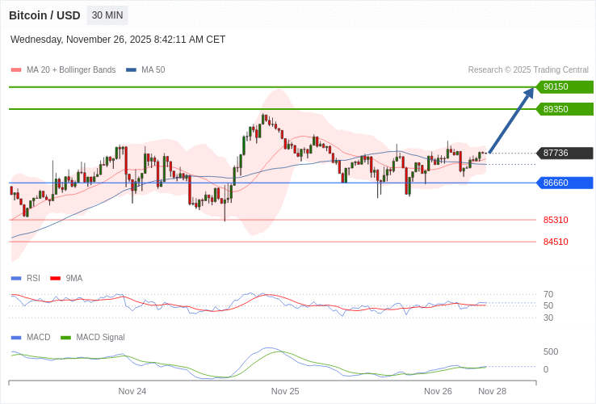
Task: Click the 9MA red legend swatch
Action: pyautogui.click(x=56, y=279)
